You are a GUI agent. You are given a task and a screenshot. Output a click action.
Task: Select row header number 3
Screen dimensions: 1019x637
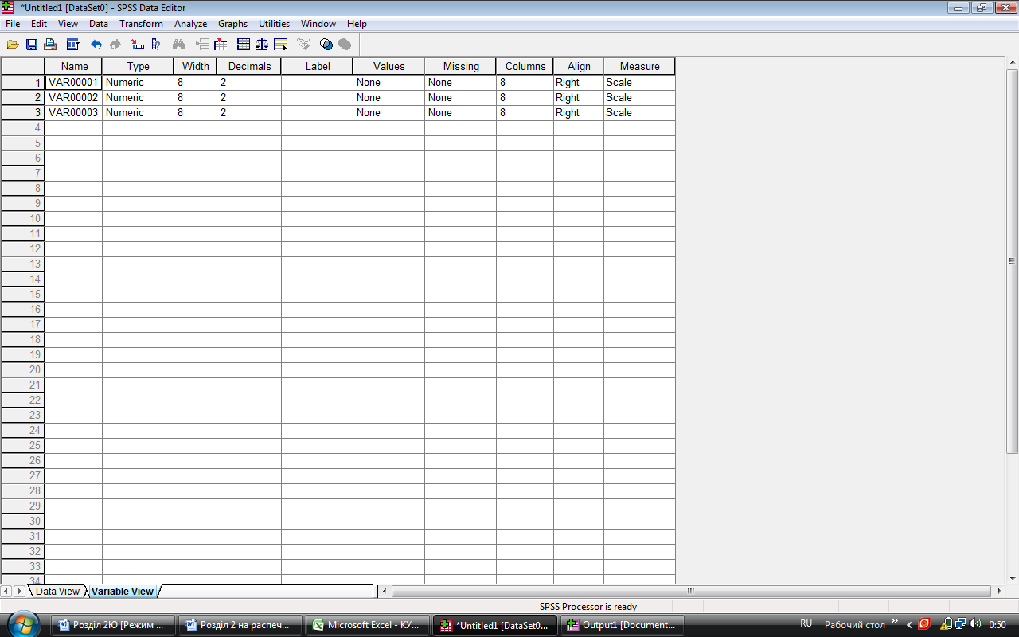point(23,112)
